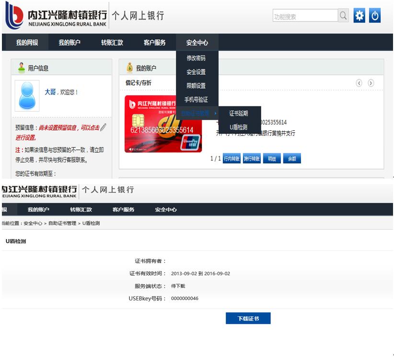Open 安全中心 on the U盾检测 page nav

166,209
